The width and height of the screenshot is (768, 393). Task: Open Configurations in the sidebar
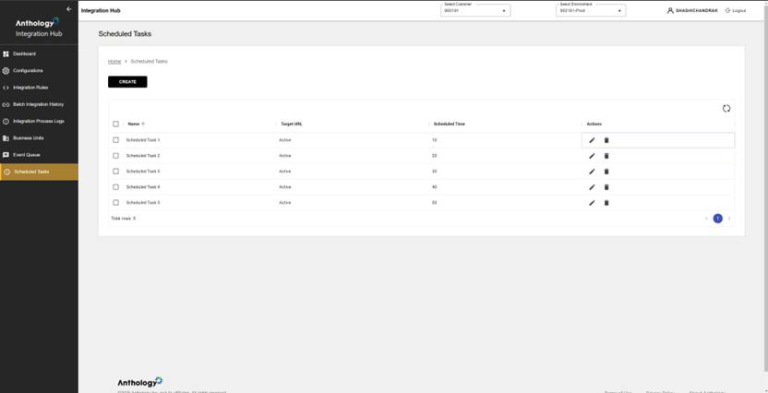(x=39, y=70)
